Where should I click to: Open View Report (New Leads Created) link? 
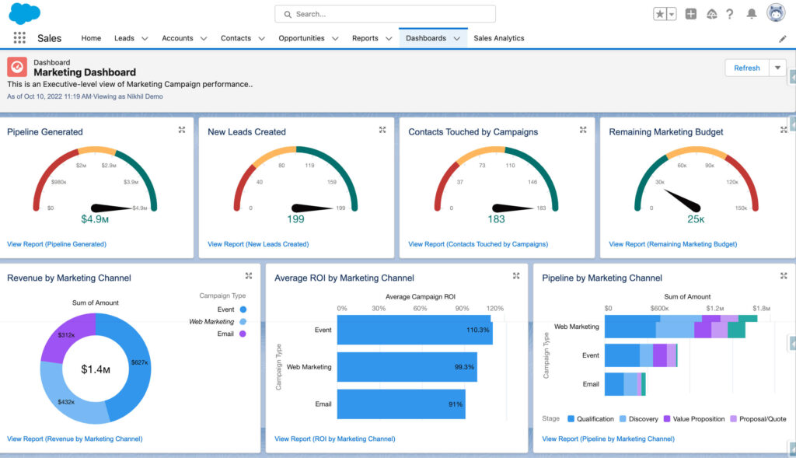coord(258,244)
